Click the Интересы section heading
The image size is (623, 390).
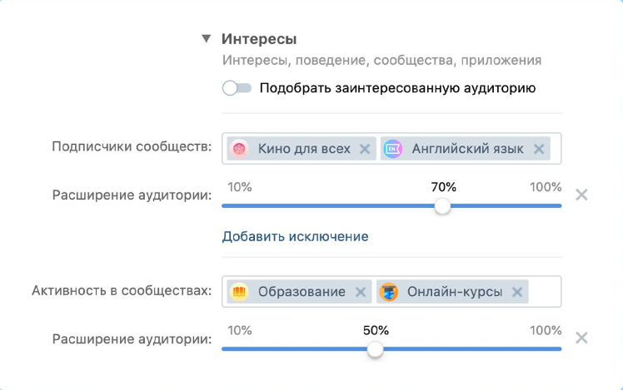tap(259, 39)
